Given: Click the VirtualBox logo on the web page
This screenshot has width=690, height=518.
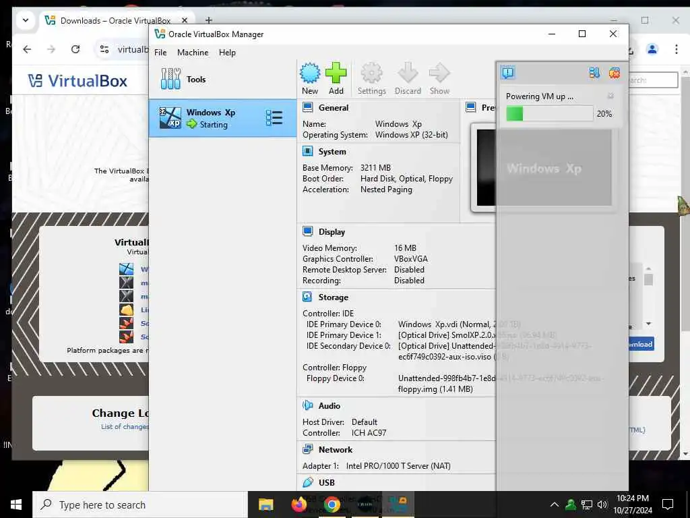Looking at the screenshot, I should 78,81.
